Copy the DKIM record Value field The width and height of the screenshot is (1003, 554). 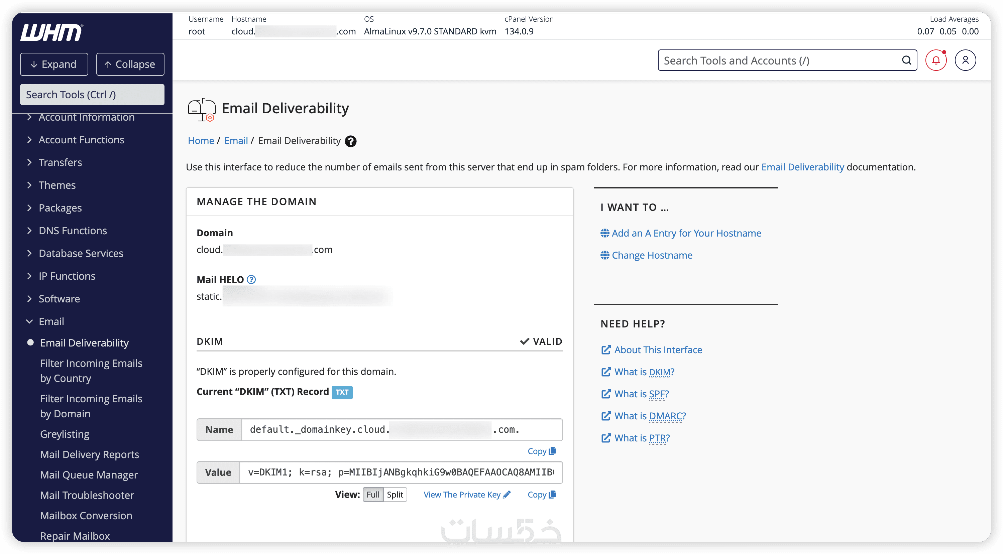point(541,495)
